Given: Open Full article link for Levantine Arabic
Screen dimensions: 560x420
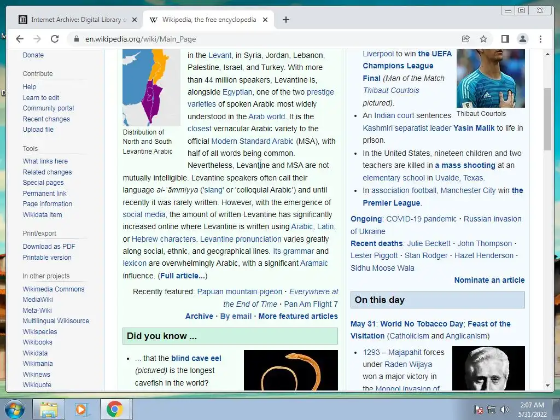Looking at the screenshot, I should pyautogui.click(x=183, y=276).
